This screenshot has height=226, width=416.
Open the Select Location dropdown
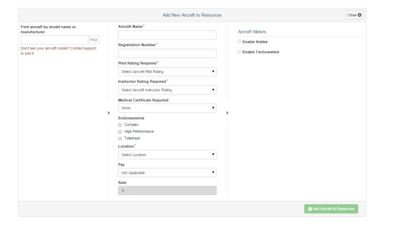click(167, 155)
